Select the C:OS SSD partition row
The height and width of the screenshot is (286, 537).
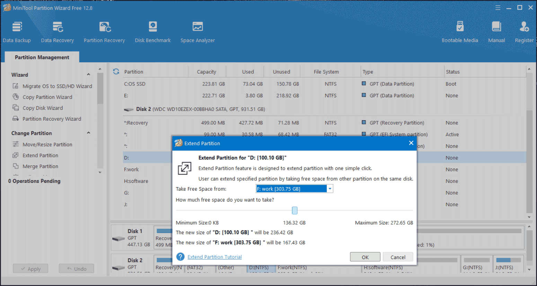[325, 84]
